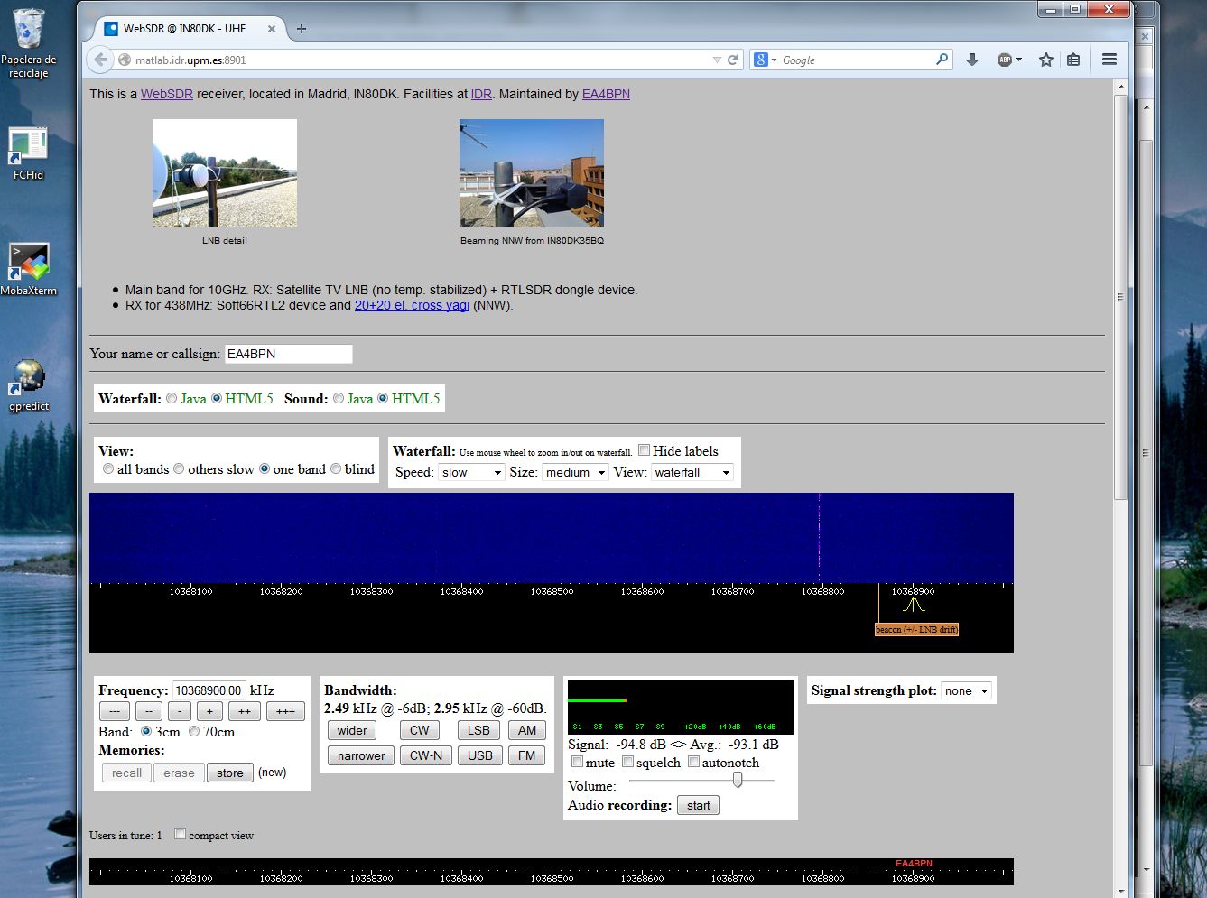This screenshot has width=1207, height=898.
Task: Follow the 20+20 el. cross yagi link
Action: click(x=412, y=305)
